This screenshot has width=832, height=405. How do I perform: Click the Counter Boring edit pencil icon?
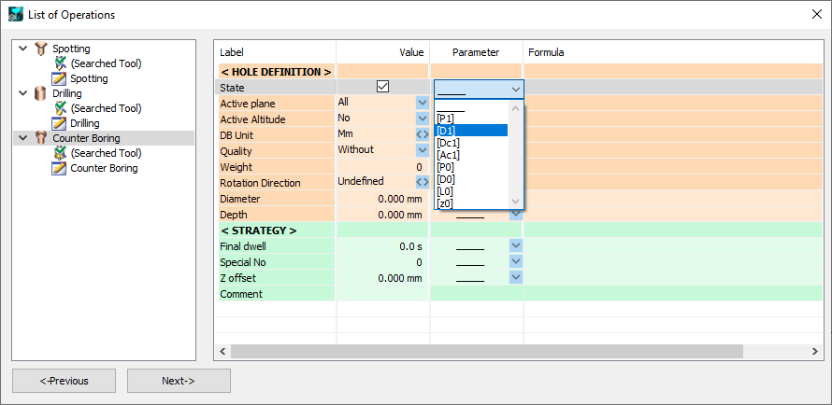pos(60,168)
